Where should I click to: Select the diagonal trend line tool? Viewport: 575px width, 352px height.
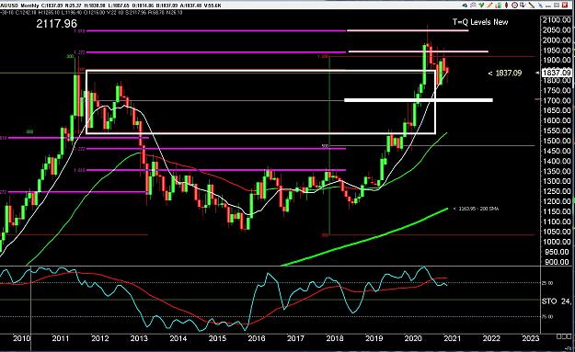pos(532,6)
